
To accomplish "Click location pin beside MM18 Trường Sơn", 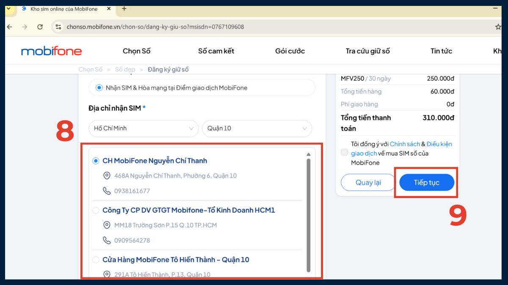I will pos(107,225).
